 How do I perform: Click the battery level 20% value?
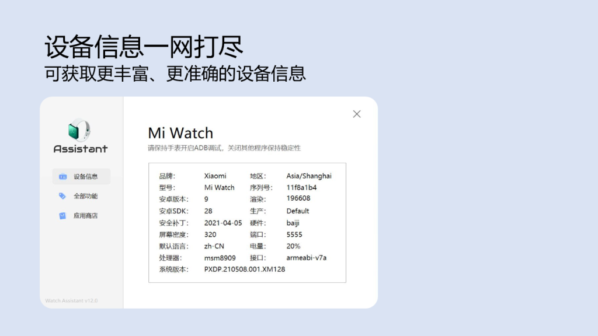(x=293, y=246)
